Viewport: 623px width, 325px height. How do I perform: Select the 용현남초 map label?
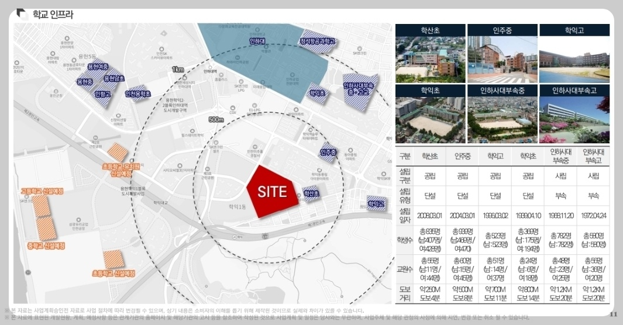(114, 78)
